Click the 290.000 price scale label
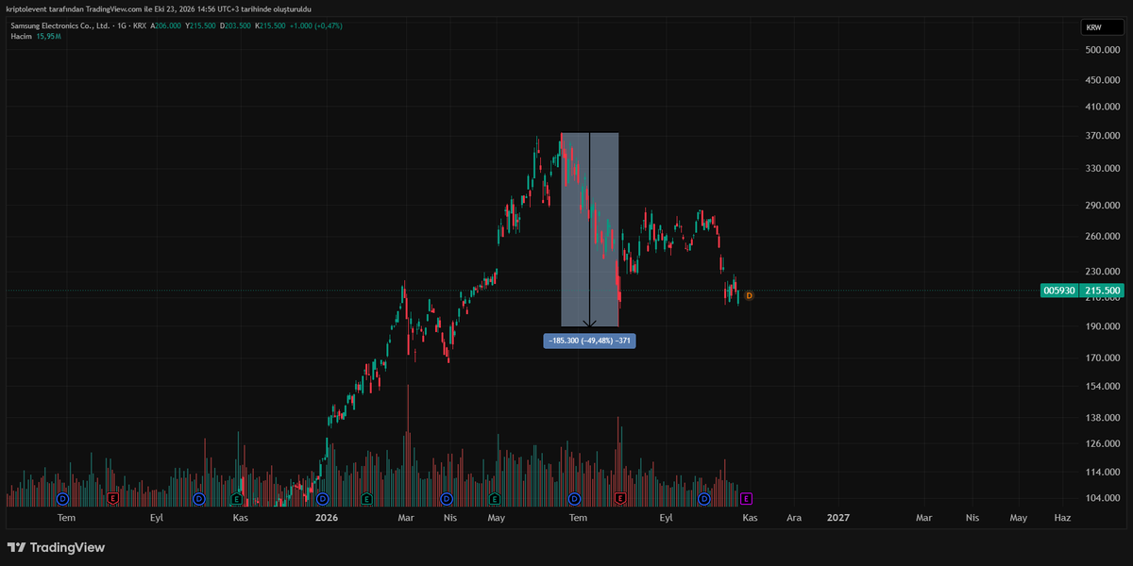The width and height of the screenshot is (1133, 566). click(1102, 206)
